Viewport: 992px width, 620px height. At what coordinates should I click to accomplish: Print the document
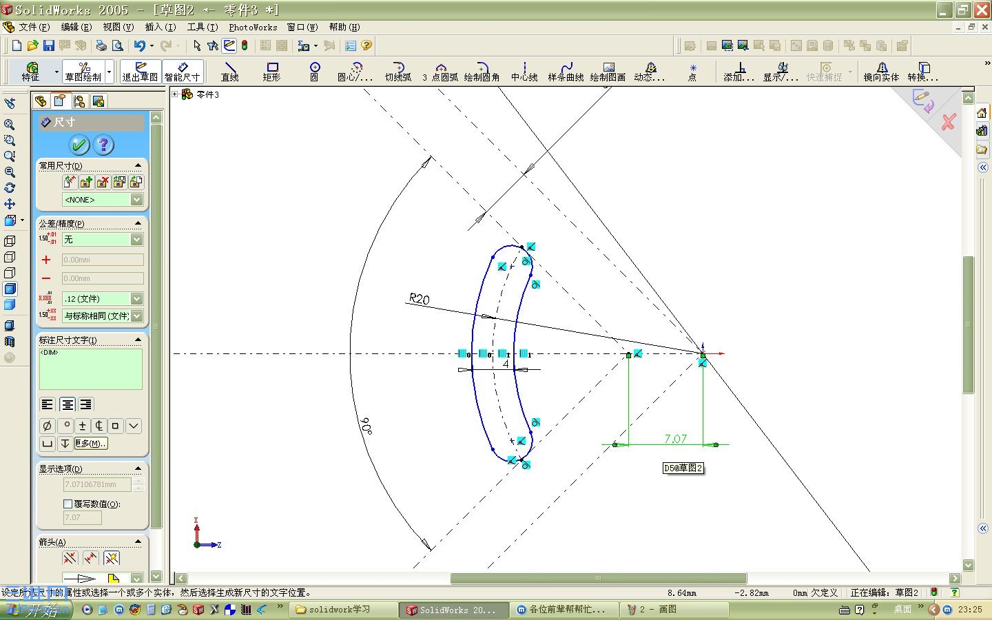(101, 45)
